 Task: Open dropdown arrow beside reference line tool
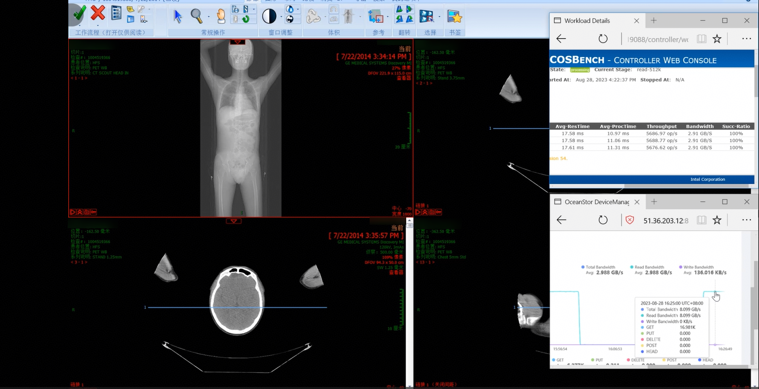point(387,16)
